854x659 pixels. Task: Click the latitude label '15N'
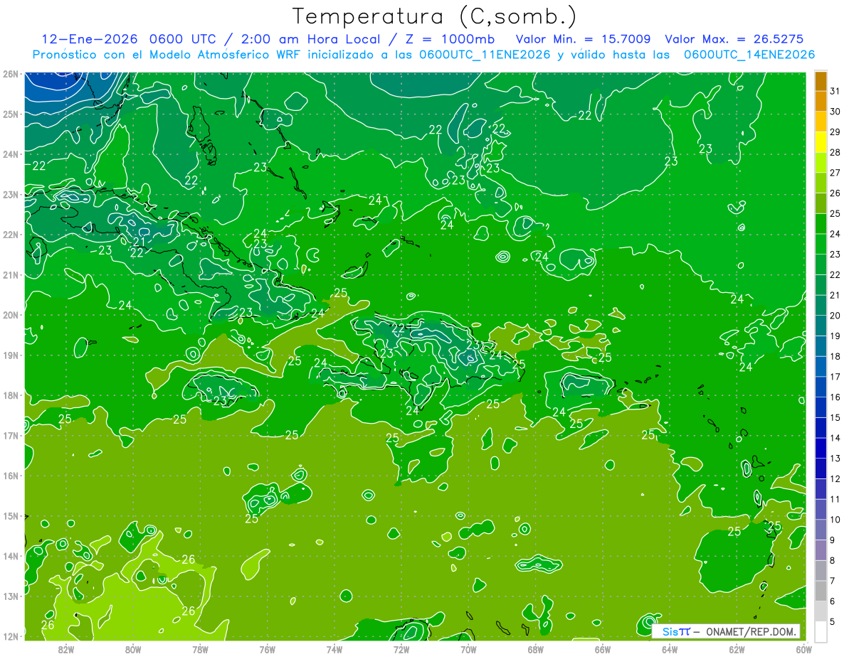11,515
